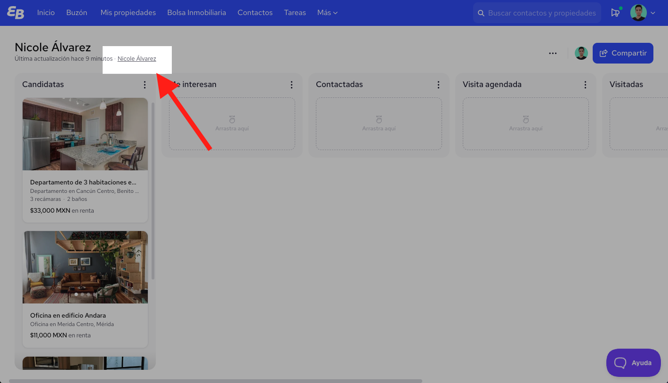
Task: Click Me interesan drop area
Action: tap(232, 124)
